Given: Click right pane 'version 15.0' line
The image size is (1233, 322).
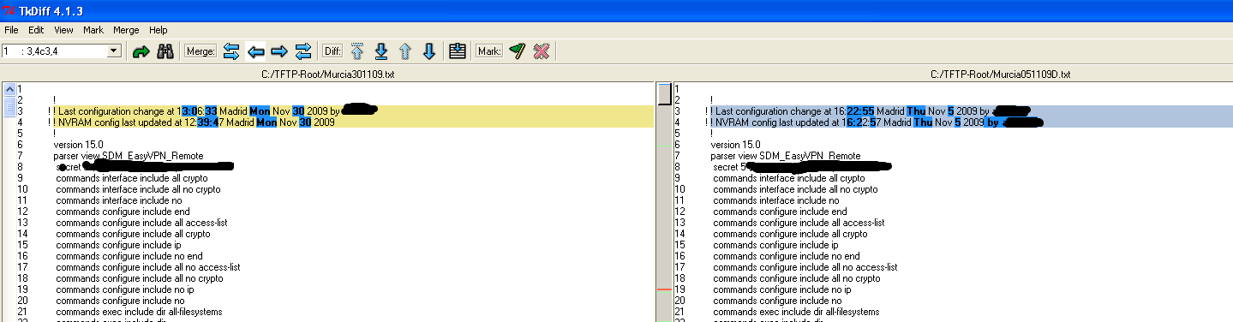Looking at the screenshot, I should click(734, 145).
